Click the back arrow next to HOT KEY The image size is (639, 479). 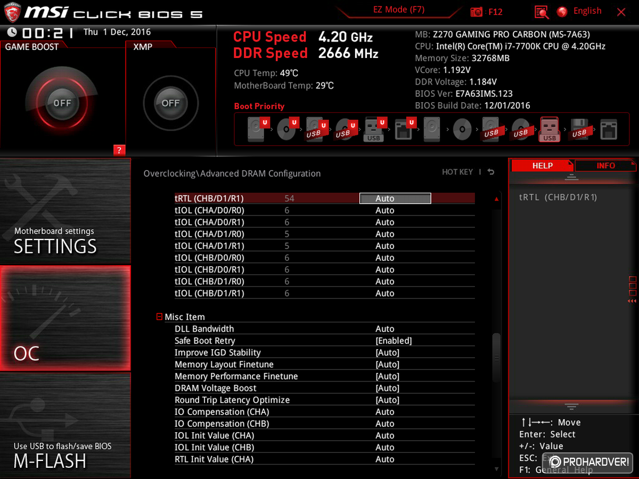tap(490, 172)
